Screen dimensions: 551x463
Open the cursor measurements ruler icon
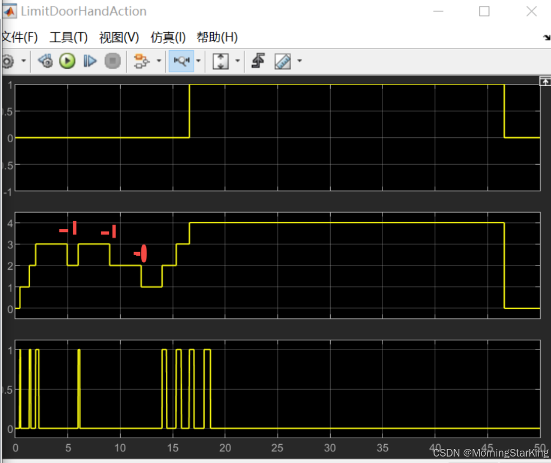pos(281,61)
